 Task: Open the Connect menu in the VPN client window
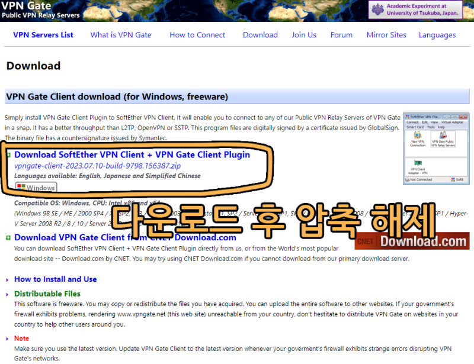click(x=411, y=123)
